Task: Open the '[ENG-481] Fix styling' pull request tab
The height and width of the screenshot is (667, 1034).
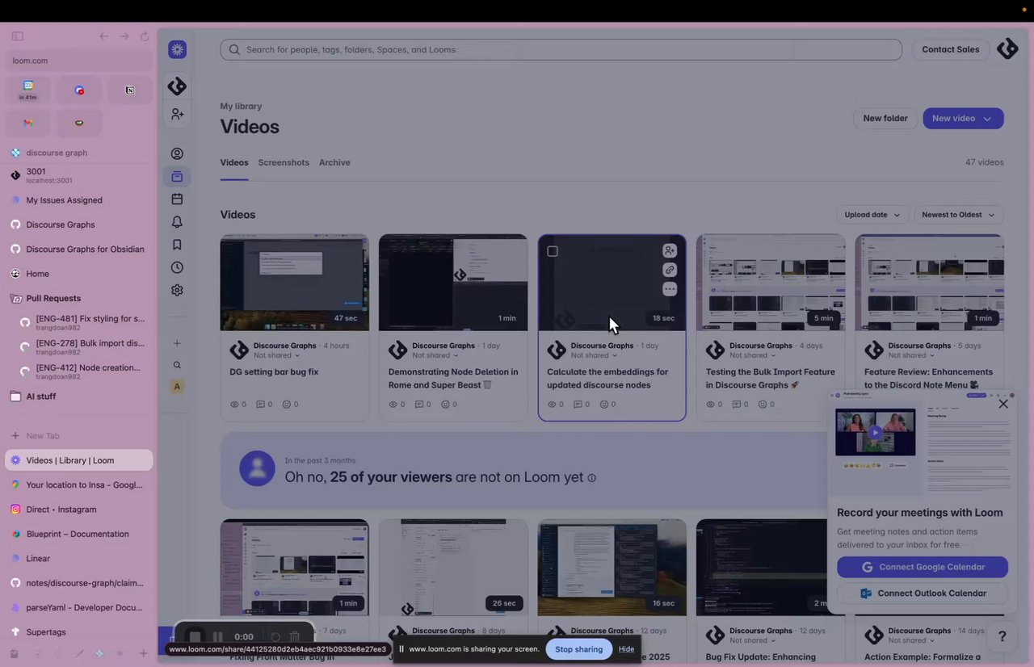Action: pos(83,323)
